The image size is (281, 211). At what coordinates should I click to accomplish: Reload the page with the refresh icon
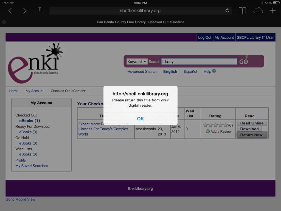tap(227, 11)
